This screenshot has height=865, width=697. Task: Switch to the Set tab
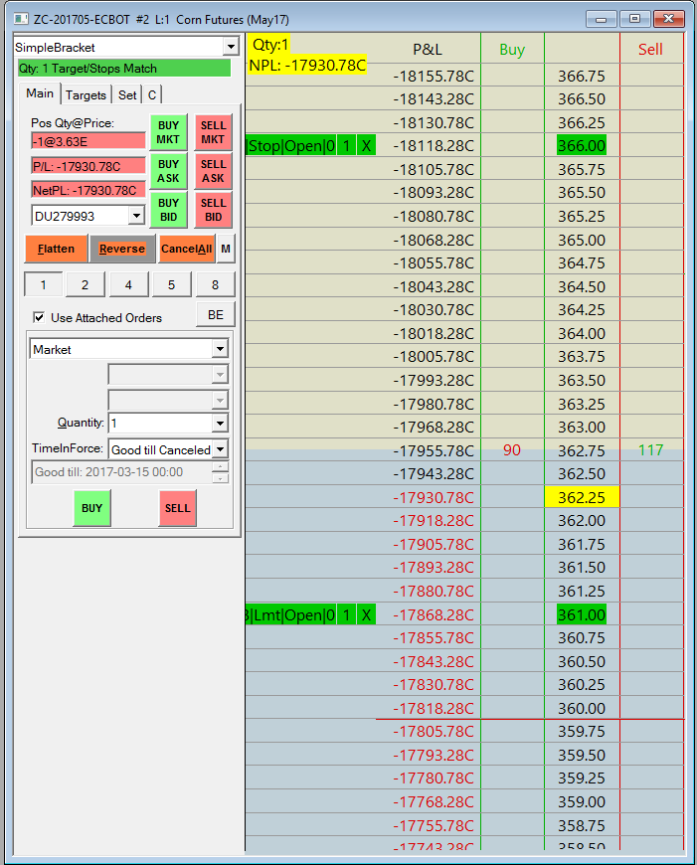tap(127, 94)
